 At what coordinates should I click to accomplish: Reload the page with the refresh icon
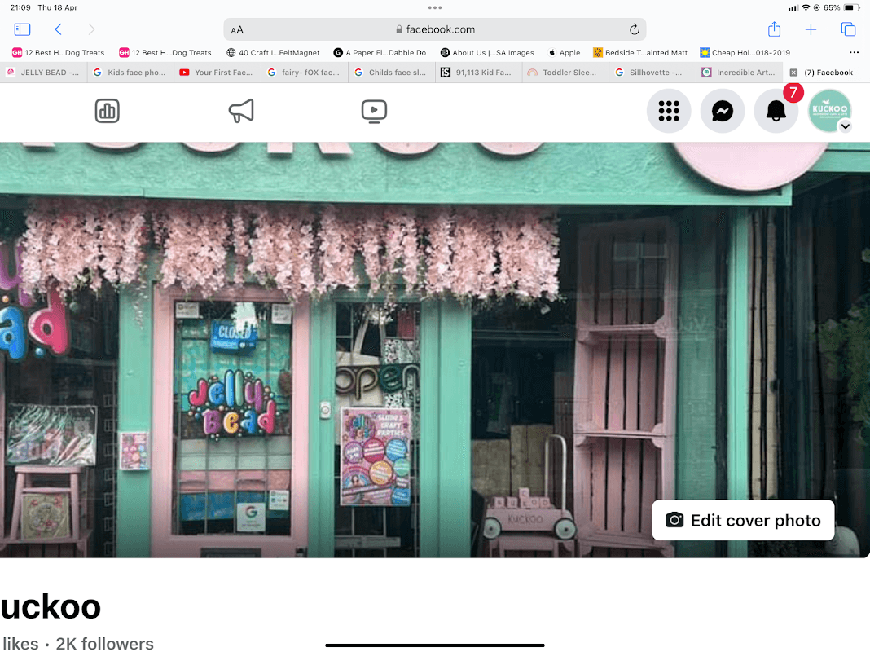[x=634, y=29]
